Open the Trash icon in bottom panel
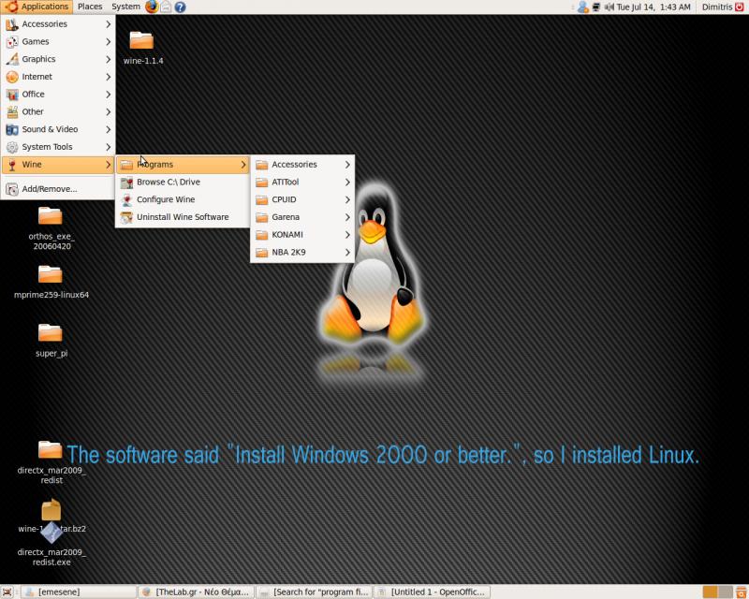 tap(740, 592)
